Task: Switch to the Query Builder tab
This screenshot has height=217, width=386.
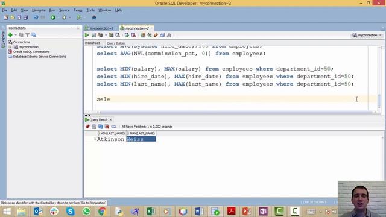Action: 116,43
